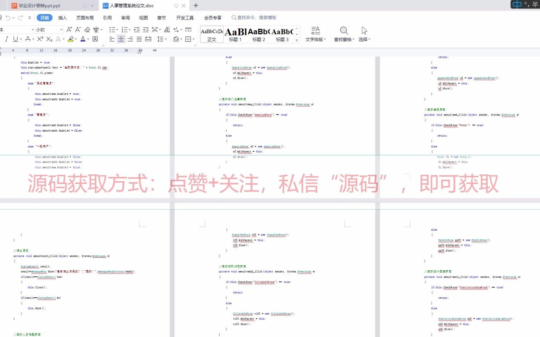This screenshot has height=337, width=540.
Task: Click the font color A swatch
Action: (83, 39)
